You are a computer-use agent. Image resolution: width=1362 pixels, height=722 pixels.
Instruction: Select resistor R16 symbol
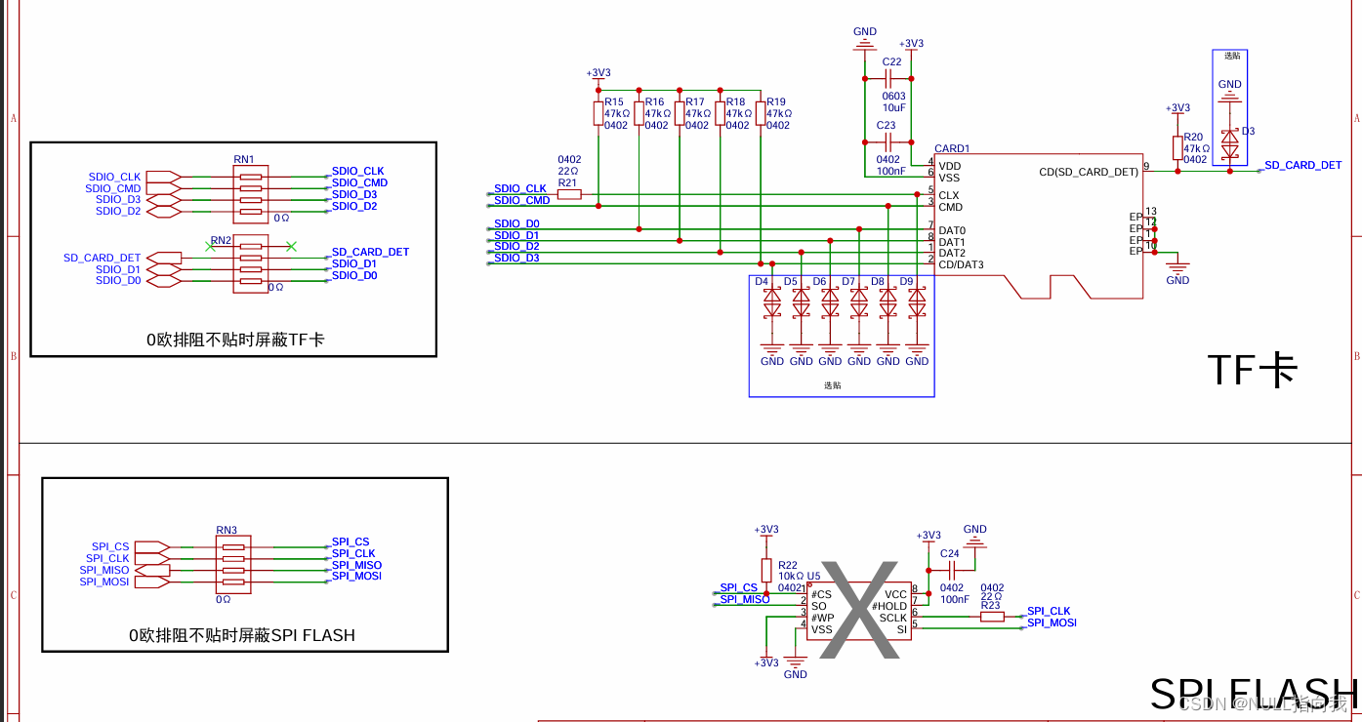[x=639, y=113]
